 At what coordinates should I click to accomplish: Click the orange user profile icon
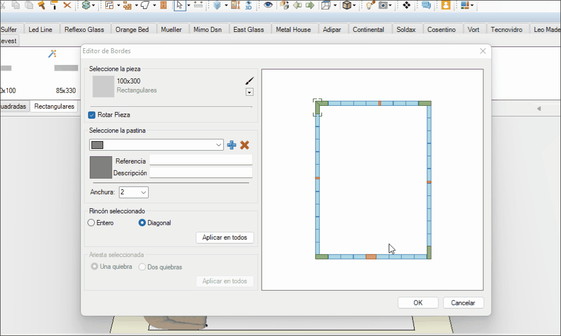pyautogui.click(x=446, y=5)
